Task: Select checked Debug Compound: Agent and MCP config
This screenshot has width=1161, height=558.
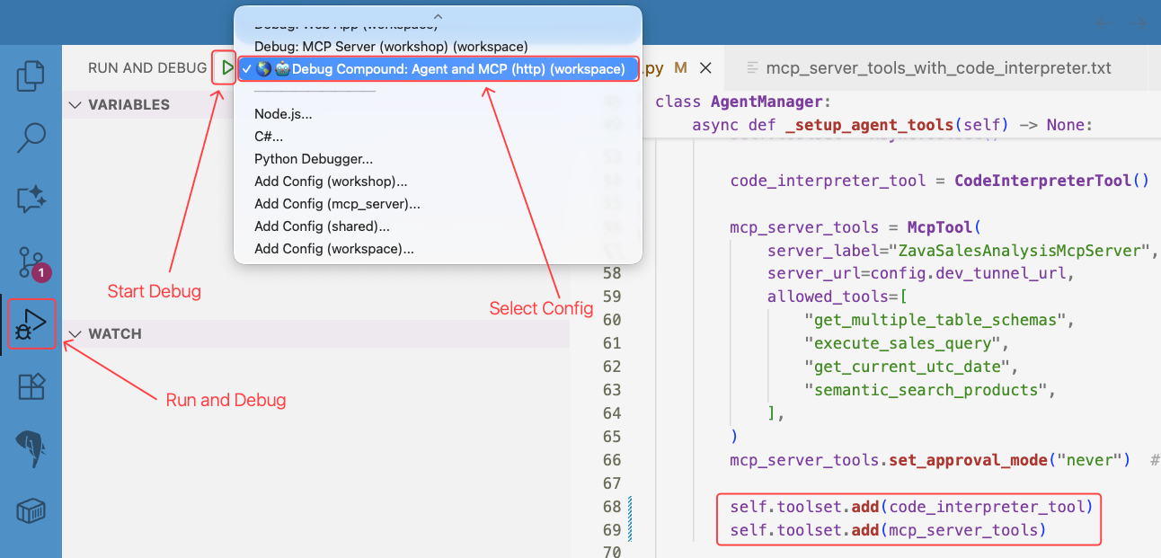Action: click(439, 69)
